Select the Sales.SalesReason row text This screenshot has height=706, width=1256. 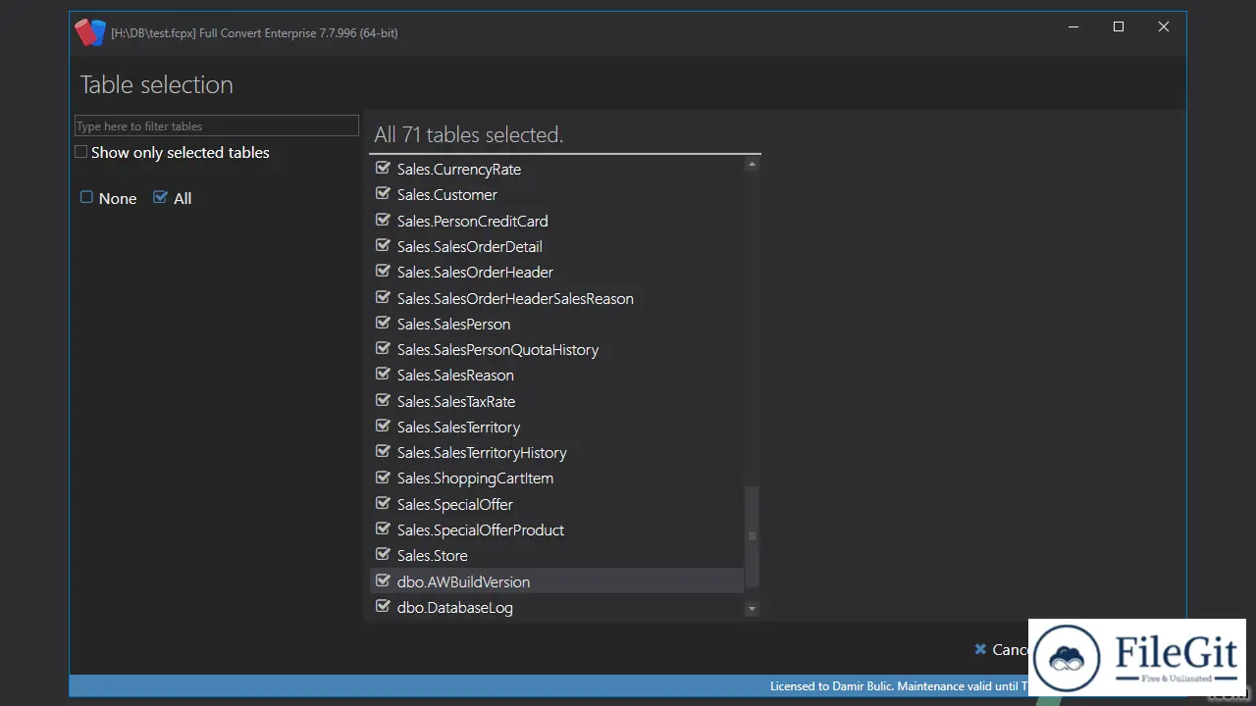coord(455,375)
